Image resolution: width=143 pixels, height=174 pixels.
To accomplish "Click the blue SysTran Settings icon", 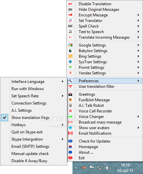I will [70, 62].
